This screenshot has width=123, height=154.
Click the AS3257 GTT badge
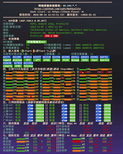(37, 59)
